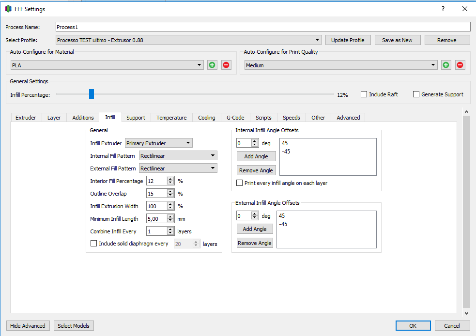Click Add Angle under Internal Infill Angle Offsets
This screenshot has height=336, width=476.
tap(256, 156)
